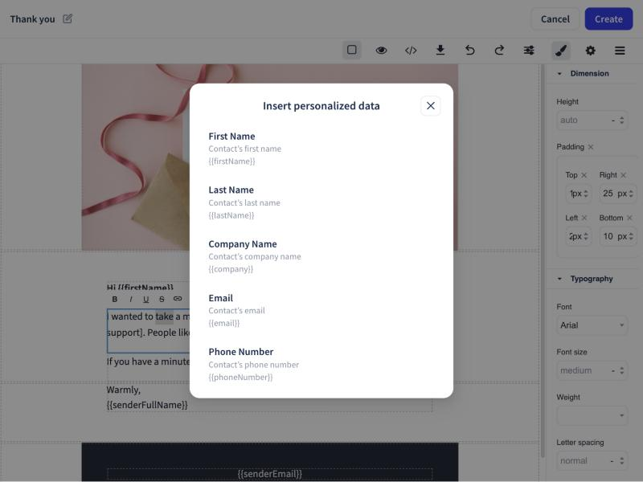
Task: Clear the Bottom padding value
Action: pyautogui.click(x=629, y=218)
